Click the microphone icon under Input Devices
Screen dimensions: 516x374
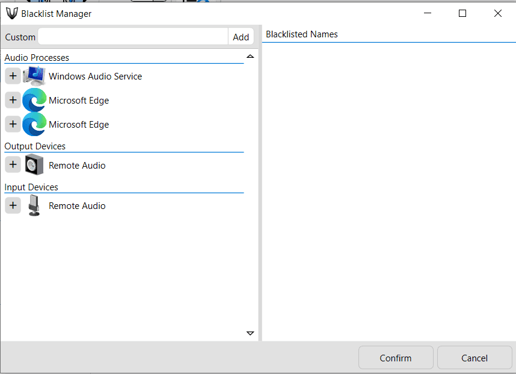(x=34, y=205)
